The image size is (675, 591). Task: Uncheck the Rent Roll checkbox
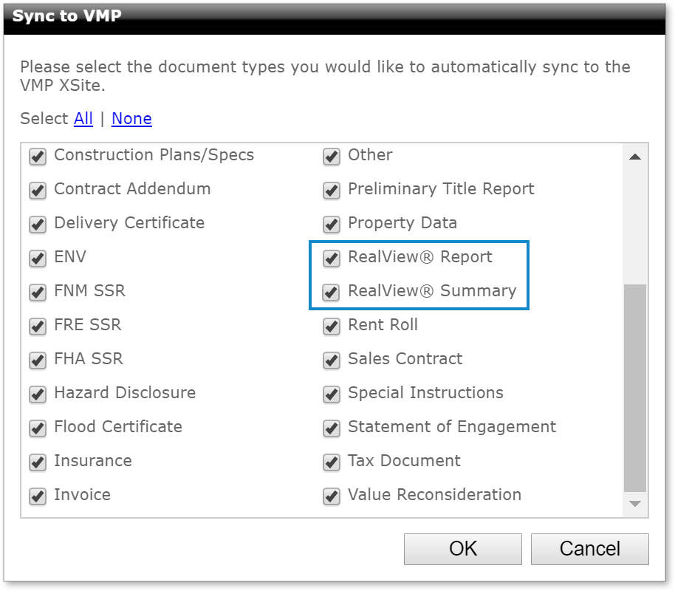(x=332, y=327)
